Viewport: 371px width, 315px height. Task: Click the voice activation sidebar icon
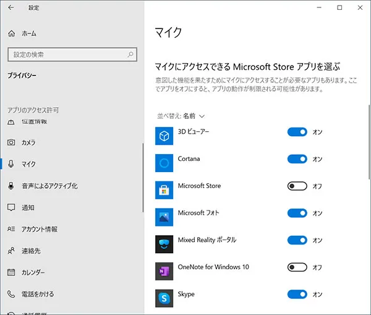click(x=11, y=186)
